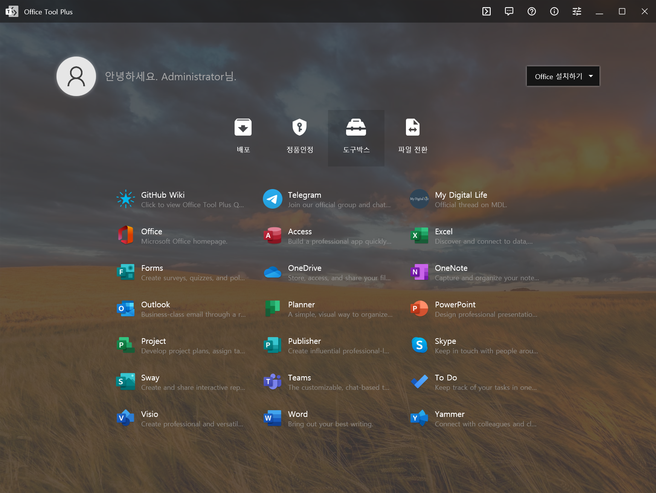The image size is (656, 493).
Task: Click 'Create influential professional-l...' description
Action: [339, 351]
